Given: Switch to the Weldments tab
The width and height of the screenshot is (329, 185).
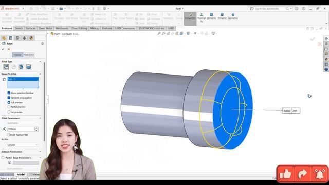Looking at the screenshot, I should (62, 28).
